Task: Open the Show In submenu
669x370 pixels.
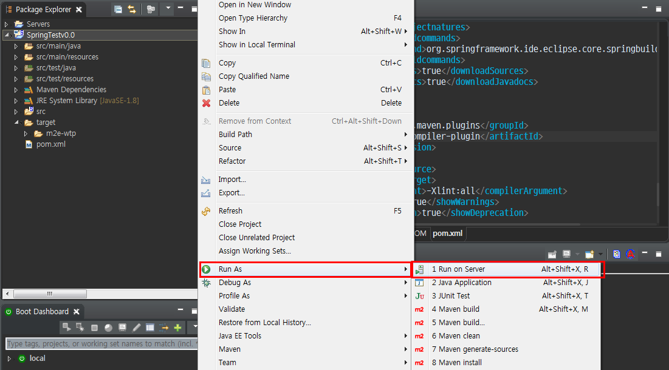Action: (x=306, y=31)
